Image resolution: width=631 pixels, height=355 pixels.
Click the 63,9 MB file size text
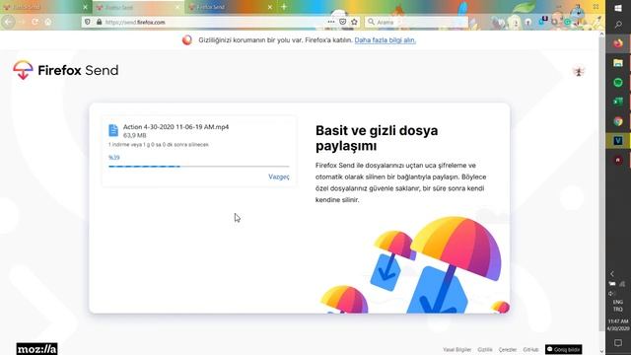point(134,135)
